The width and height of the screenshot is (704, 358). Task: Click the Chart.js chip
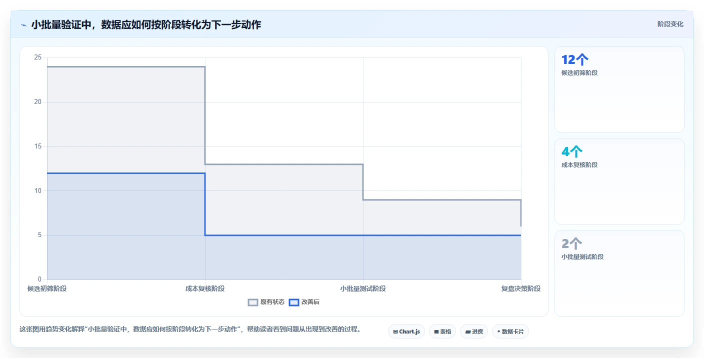pos(406,331)
